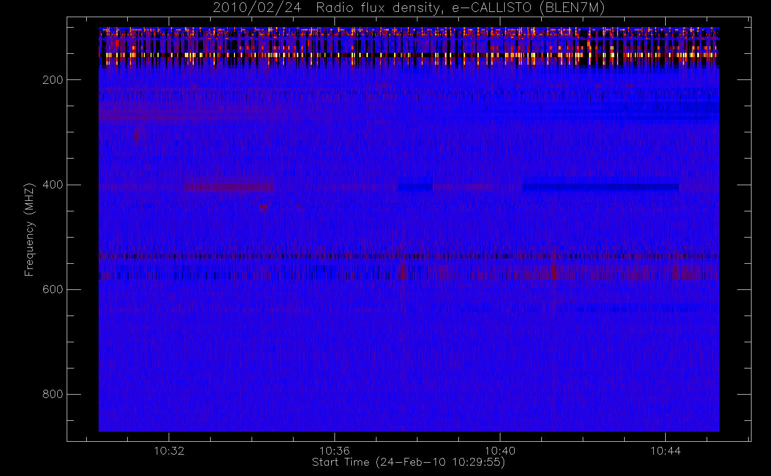
Task: Click the 10:44 time tick label
Action: tap(666, 451)
